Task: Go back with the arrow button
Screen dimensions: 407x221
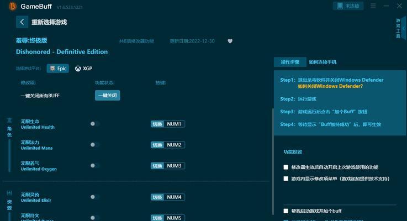Action: [x=22, y=22]
